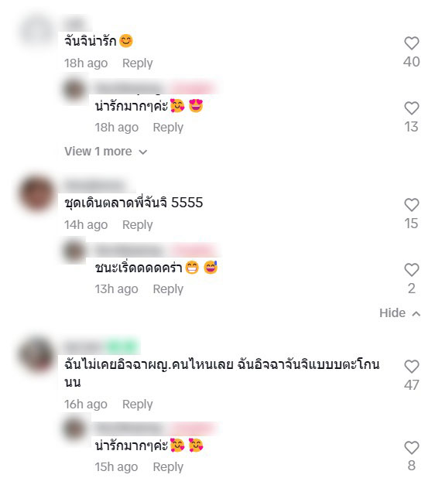Image resolution: width=442 pixels, height=478 pixels.
Task: Click username above the 15h ago reply
Action: [x=129, y=428]
